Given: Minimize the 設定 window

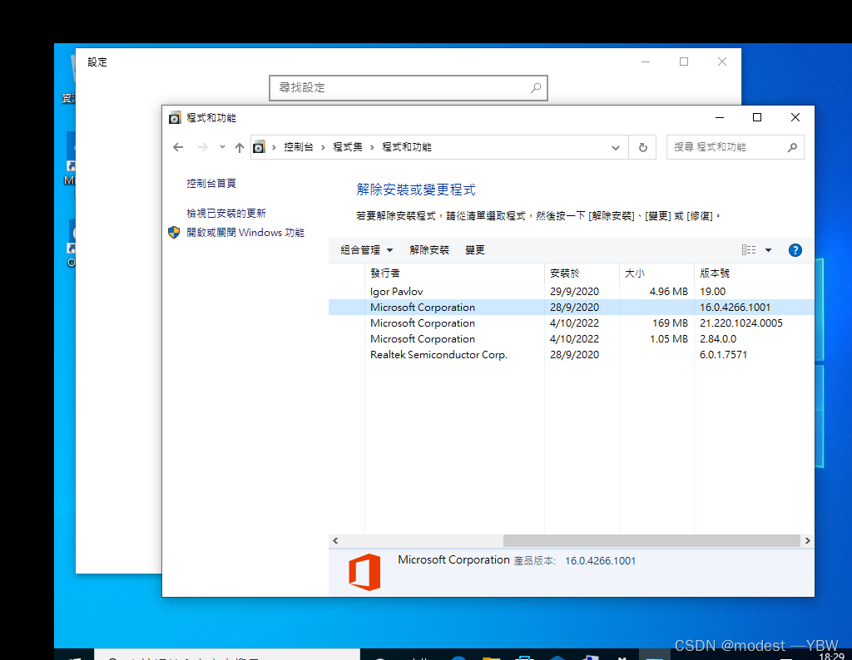Looking at the screenshot, I should (x=646, y=62).
